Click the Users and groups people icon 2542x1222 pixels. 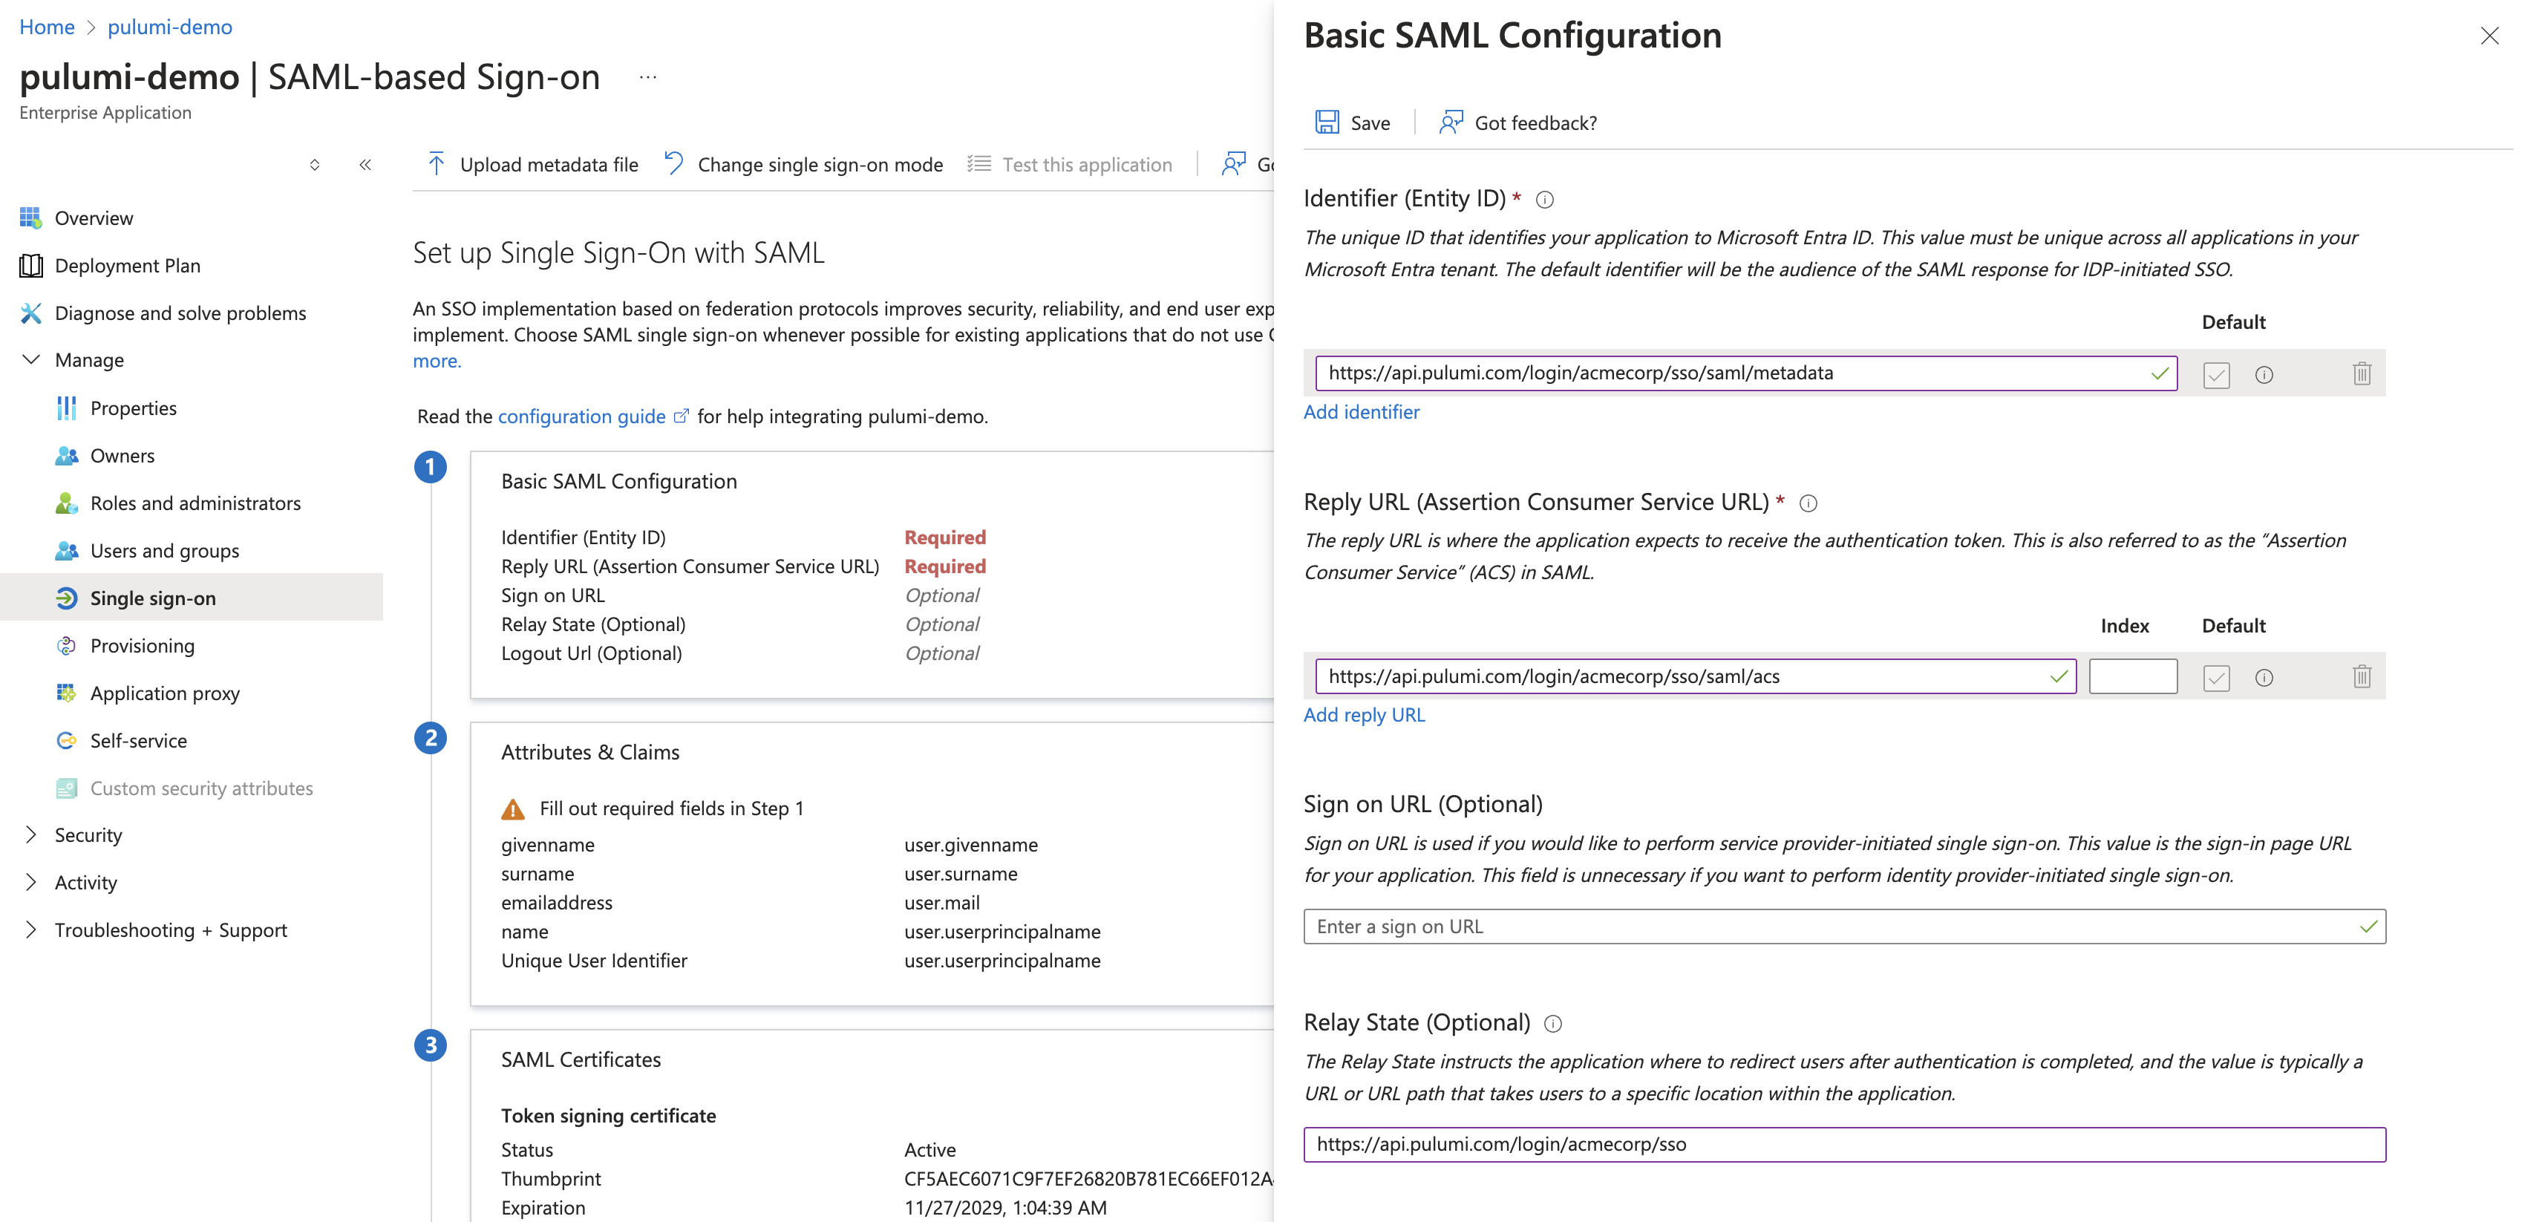coord(66,550)
